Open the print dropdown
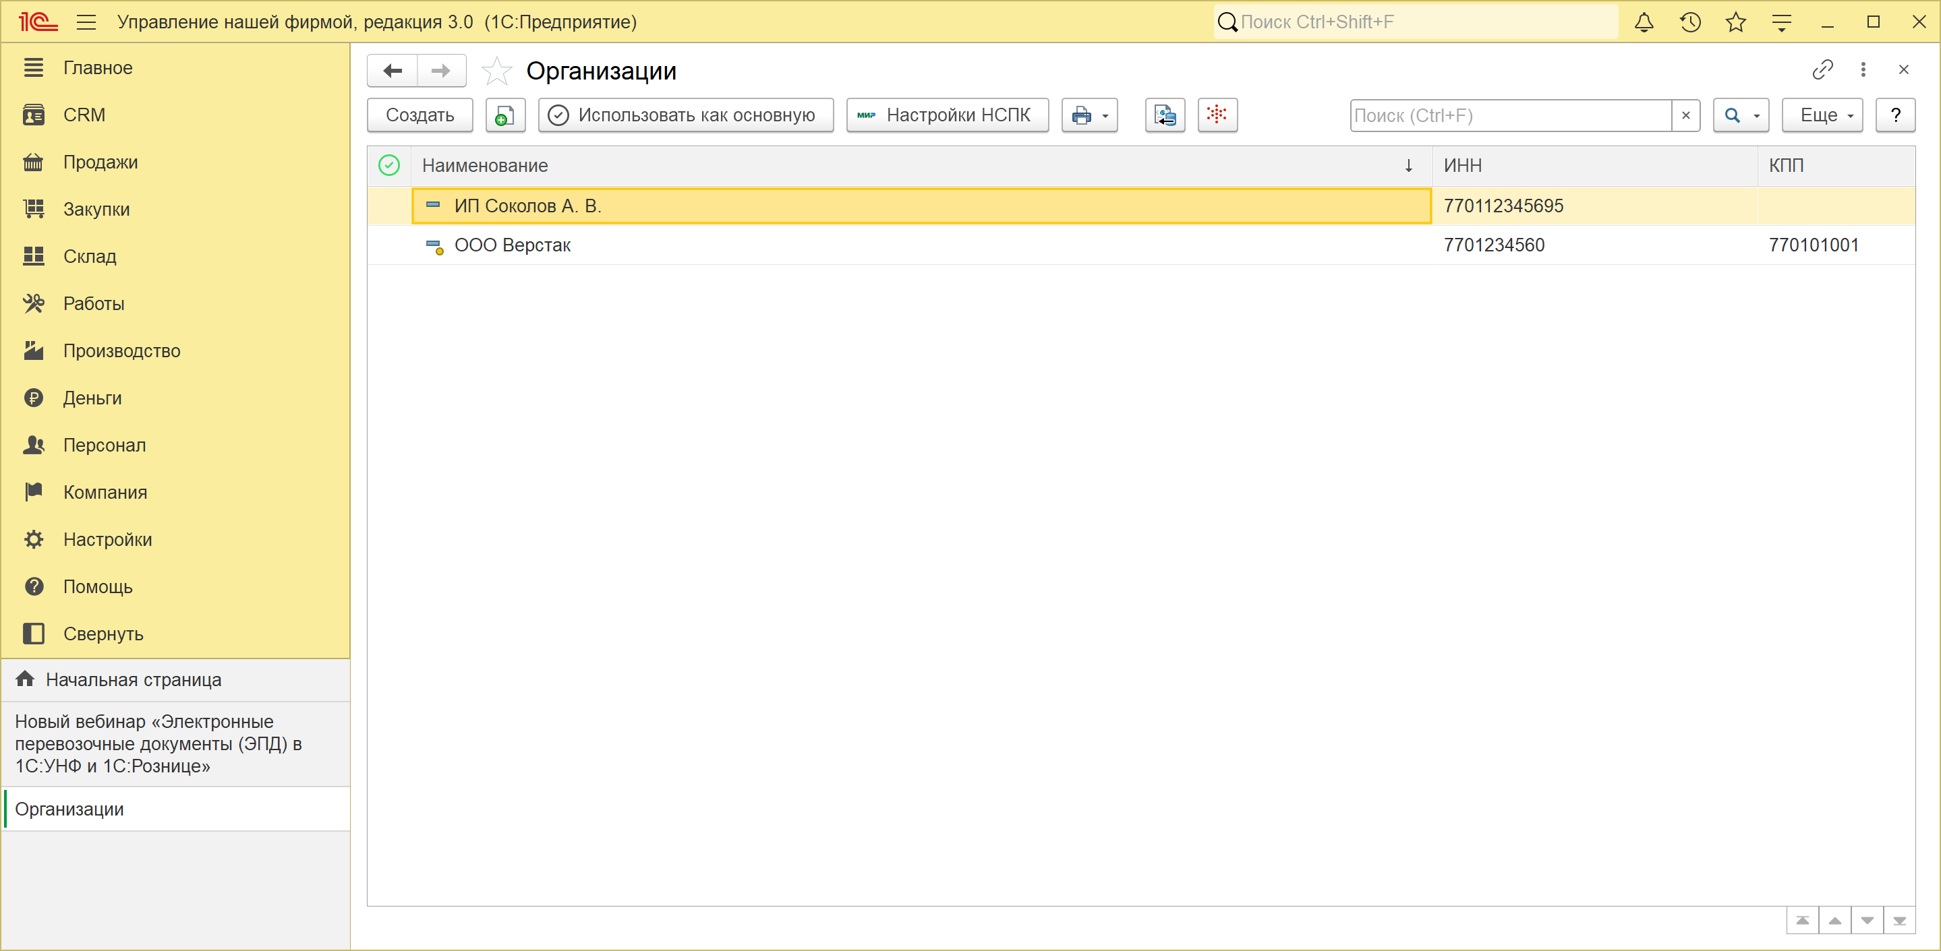The width and height of the screenshot is (1941, 951). (x=1090, y=115)
